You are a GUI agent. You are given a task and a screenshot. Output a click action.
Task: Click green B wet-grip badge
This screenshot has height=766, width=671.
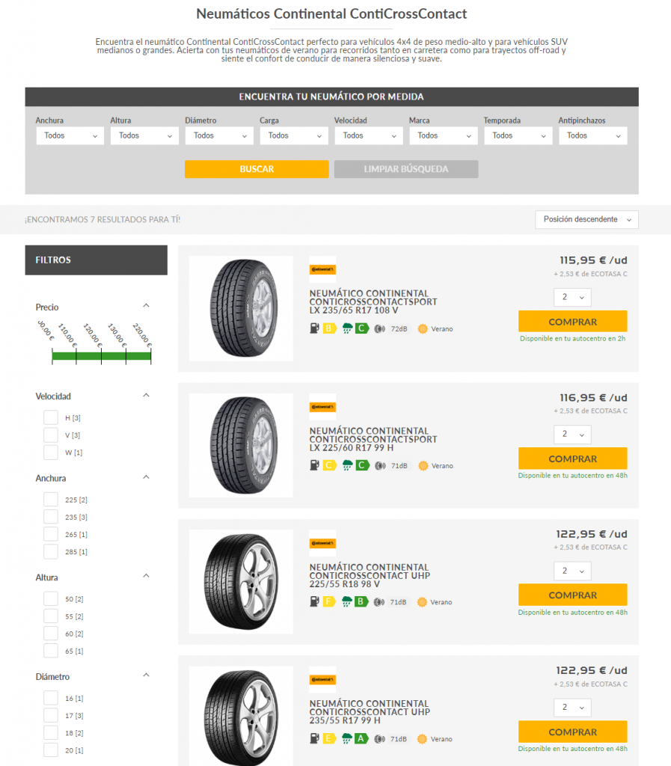tap(361, 601)
